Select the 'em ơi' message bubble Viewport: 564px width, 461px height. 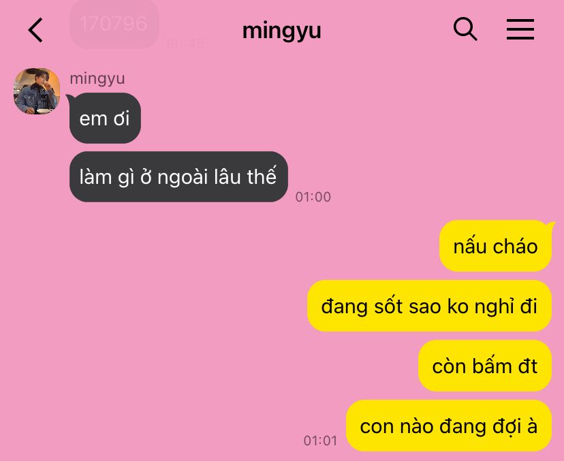point(105,118)
